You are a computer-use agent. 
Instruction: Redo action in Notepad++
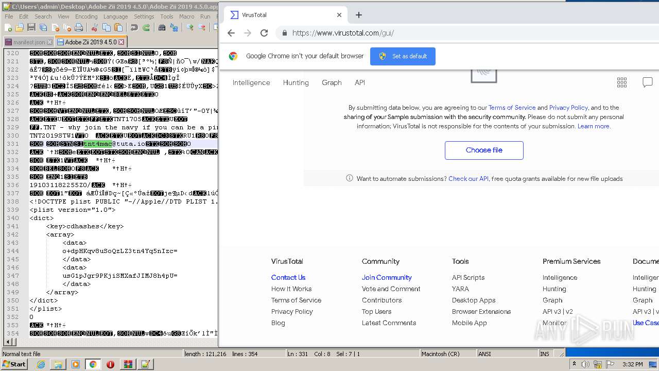coord(146,27)
